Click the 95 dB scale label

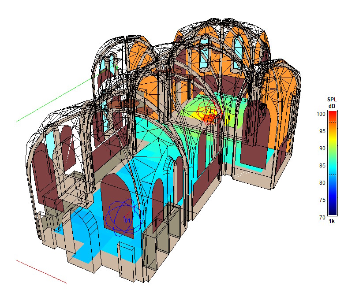tap(321, 131)
